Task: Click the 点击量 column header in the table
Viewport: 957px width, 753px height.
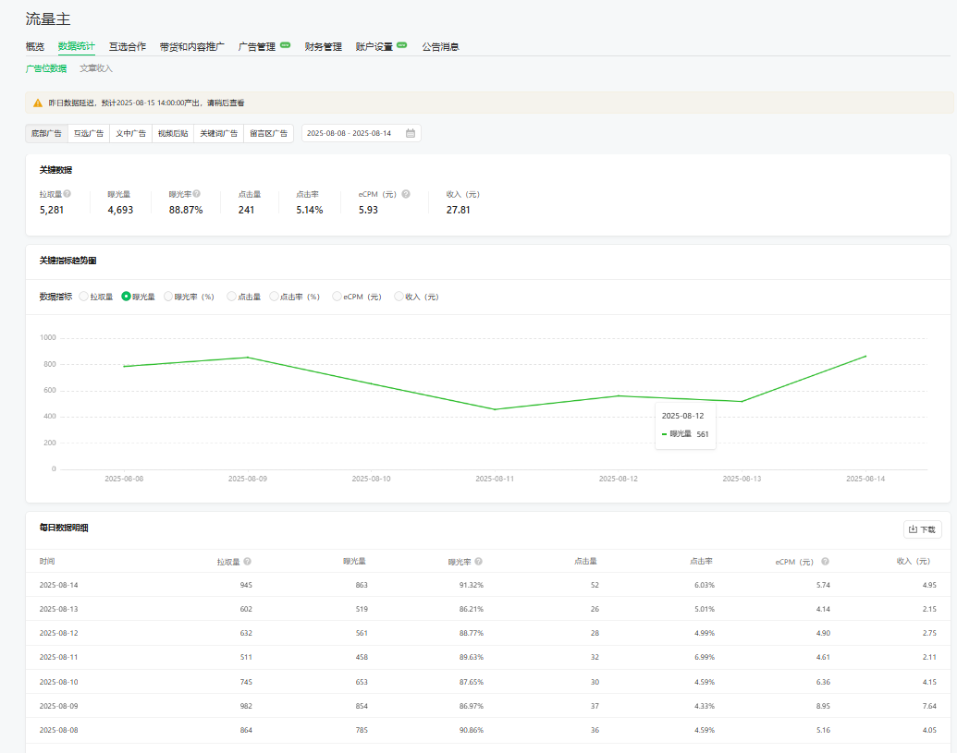Action: pos(585,561)
